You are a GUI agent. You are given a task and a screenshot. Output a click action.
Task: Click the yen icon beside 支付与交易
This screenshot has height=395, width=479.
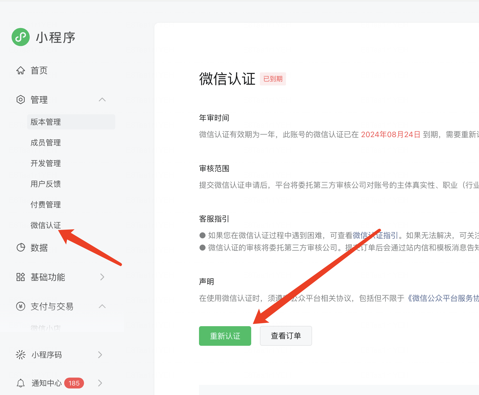[21, 306]
